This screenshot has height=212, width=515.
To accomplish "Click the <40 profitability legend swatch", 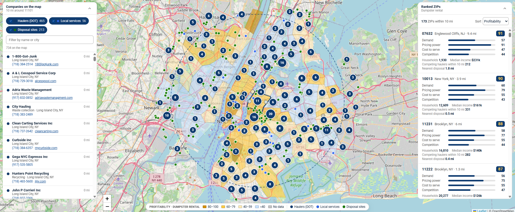I will click(257, 207).
